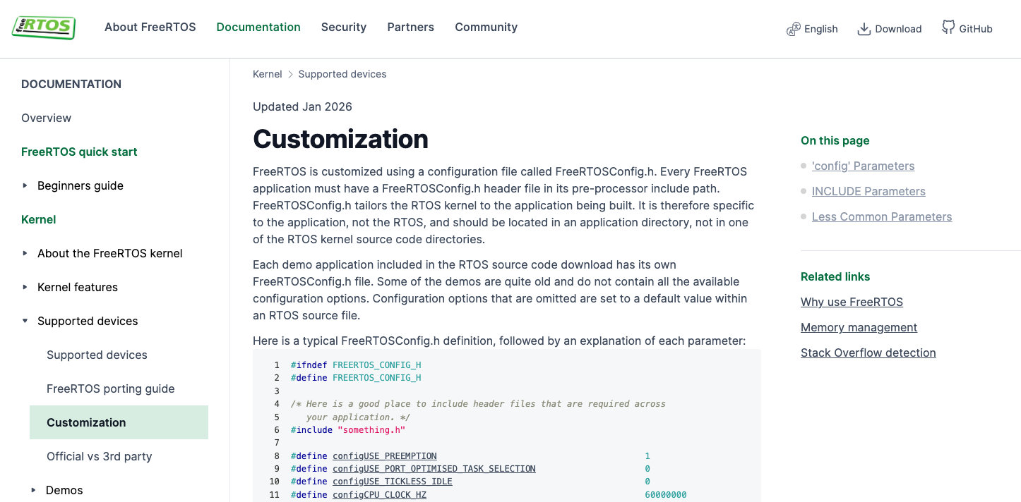This screenshot has height=502, width=1021.
Task: Click configUSE_PREEMPTION in the code
Action: coord(385,456)
